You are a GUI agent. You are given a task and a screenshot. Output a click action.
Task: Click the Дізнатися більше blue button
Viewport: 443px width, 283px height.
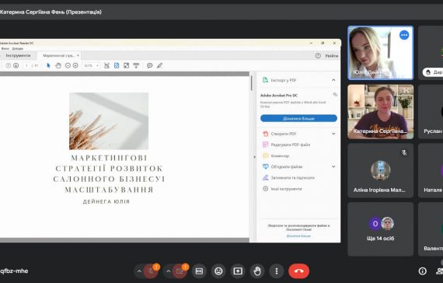[298, 118]
